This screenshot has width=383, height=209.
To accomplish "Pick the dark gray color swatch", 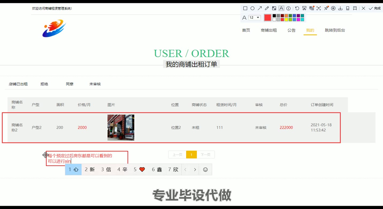I will (x=278, y=16).
